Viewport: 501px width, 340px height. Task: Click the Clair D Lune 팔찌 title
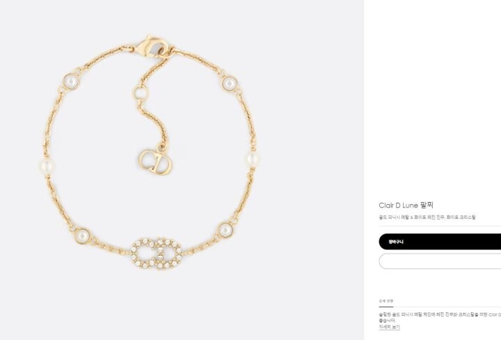406,205
